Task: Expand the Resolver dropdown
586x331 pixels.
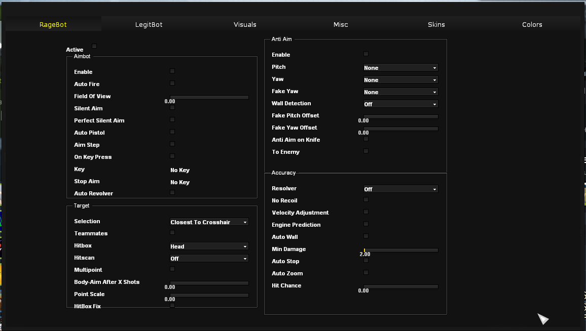Action: coord(400,189)
